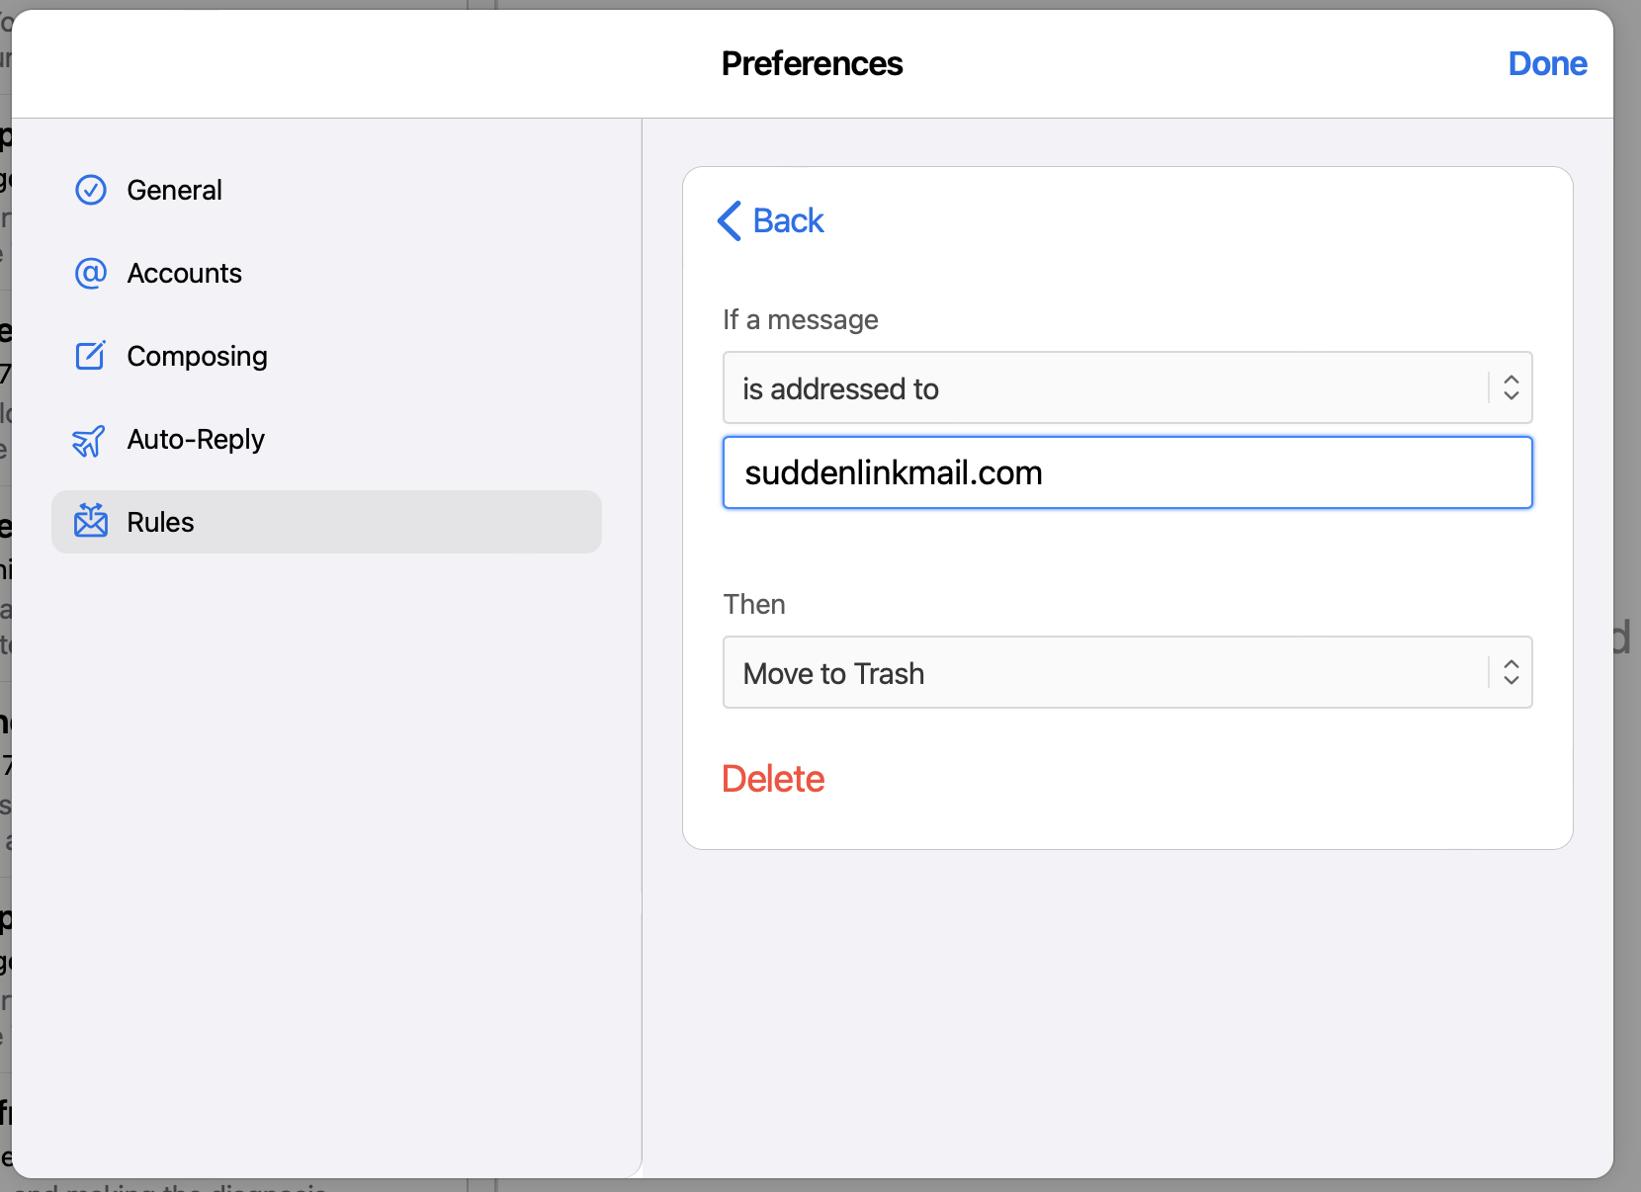Viewport: 1641px width, 1192px height.
Task: Click the arrows on the condition selector
Action: tap(1511, 387)
